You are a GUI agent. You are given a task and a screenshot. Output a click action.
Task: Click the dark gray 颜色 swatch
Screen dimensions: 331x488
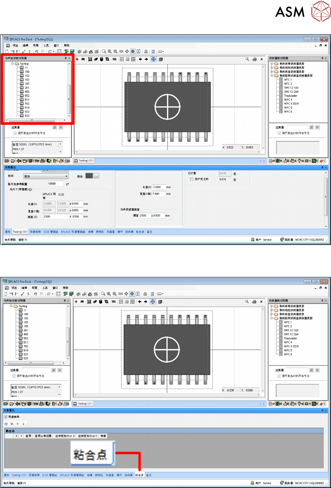click(89, 176)
